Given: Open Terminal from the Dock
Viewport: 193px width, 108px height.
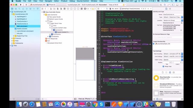Looking at the screenshot, I should coord(108,104).
